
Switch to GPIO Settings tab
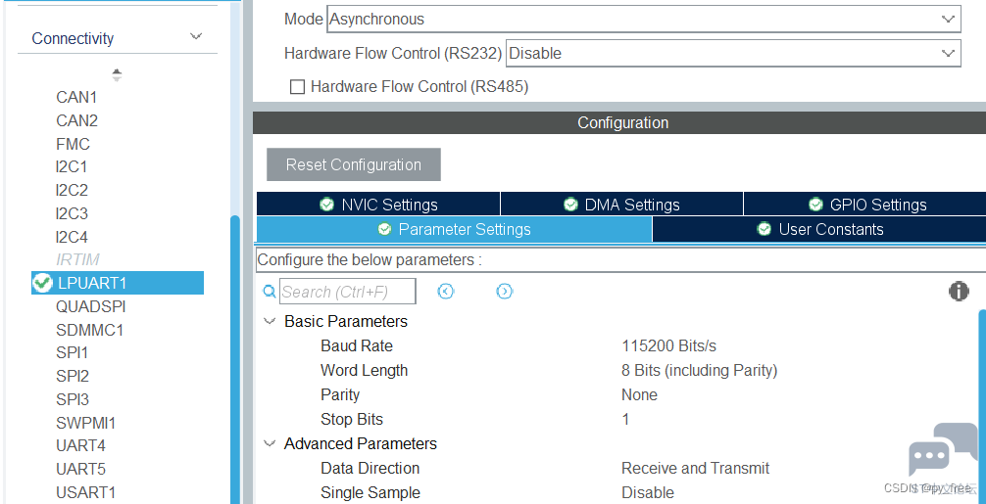pos(865,204)
